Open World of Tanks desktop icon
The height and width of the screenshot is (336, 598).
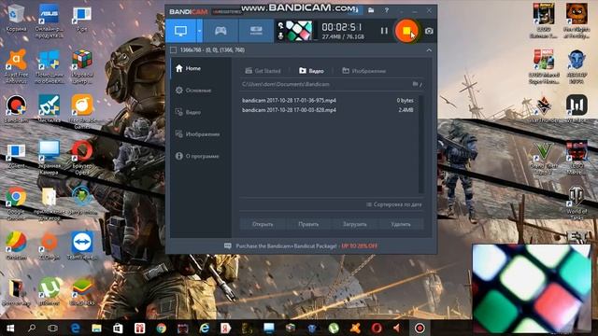(577, 203)
